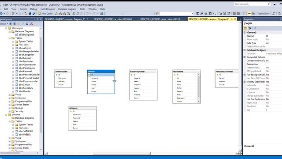Open Property Pages icon in Properties panel
The image size is (282, 159).
(255, 28)
